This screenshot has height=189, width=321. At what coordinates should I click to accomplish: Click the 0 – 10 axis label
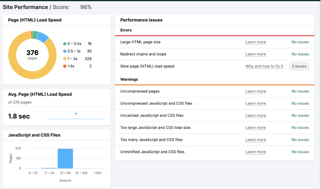click(33, 173)
